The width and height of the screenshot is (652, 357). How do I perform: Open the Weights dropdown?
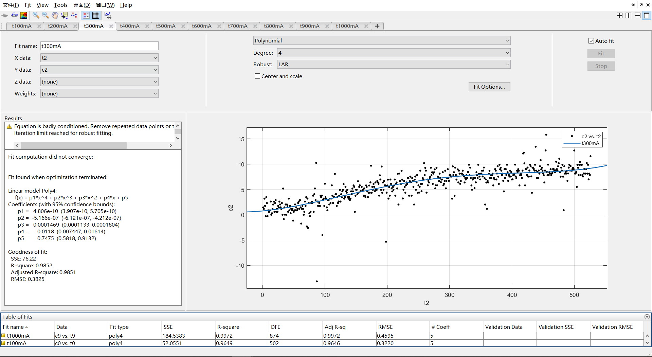pyautogui.click(x=99, y=93)
